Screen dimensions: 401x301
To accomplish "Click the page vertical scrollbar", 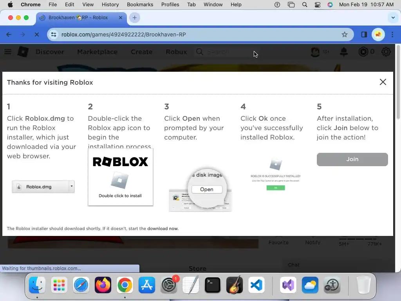I will (398, 82).
